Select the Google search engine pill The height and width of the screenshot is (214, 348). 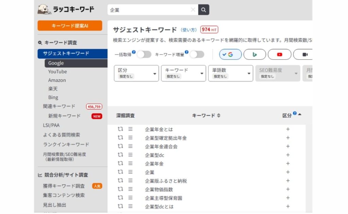(230, 54)
